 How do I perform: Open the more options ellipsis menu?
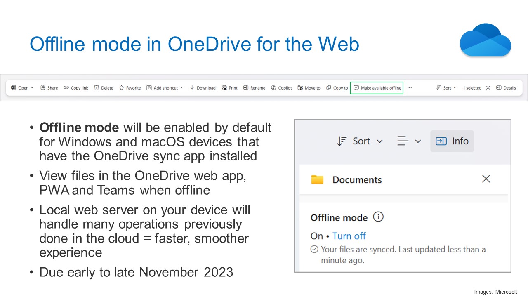click(410, 87)
